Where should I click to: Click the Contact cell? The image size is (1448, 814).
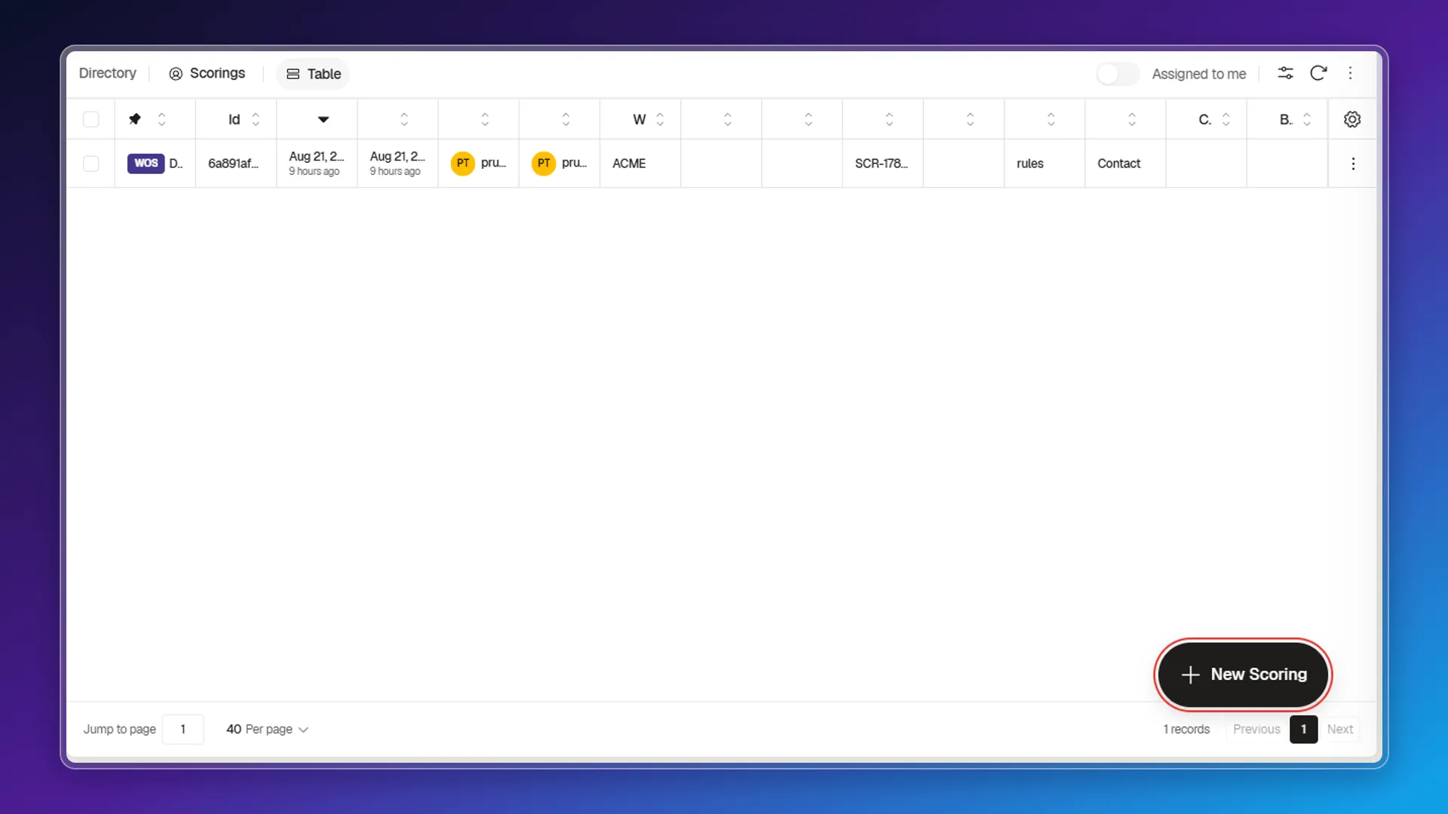point(1125,164)
